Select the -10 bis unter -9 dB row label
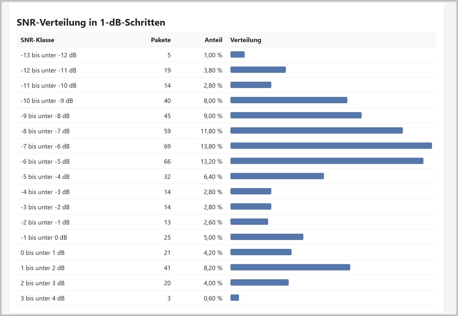Image resolution: width=458 pixels, height=316 pixels. [47, 101]
